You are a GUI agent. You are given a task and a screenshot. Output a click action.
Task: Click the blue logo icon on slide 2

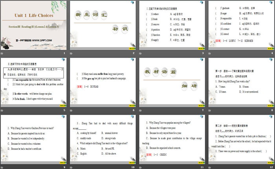[132, 2]
